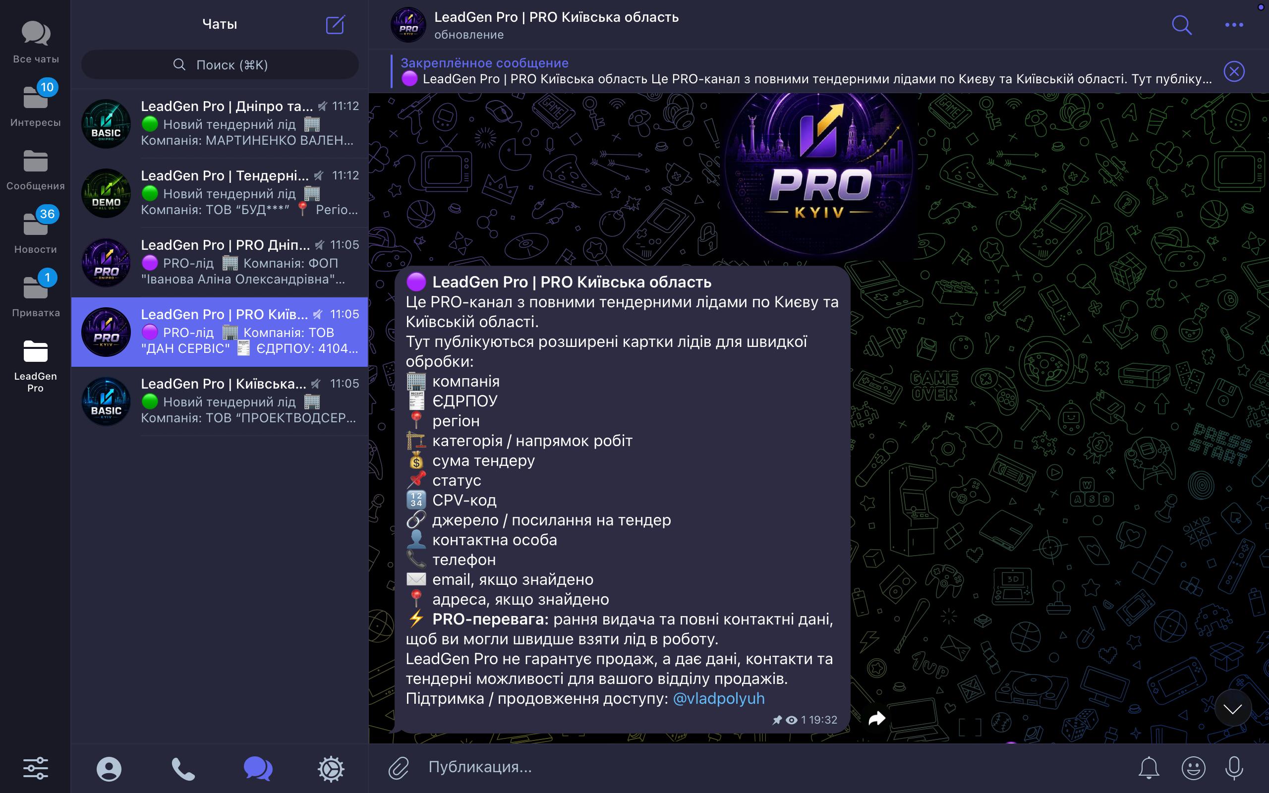Open Settings gear tab
Screen dimensions: 1269x793
click(332, 769)
